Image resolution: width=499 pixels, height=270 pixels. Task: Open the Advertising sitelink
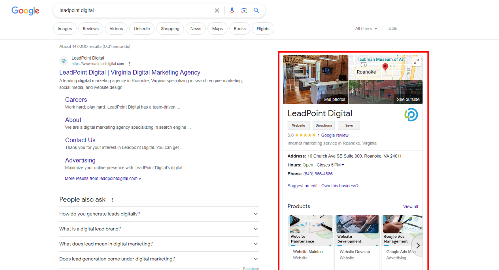pos(80,160)
